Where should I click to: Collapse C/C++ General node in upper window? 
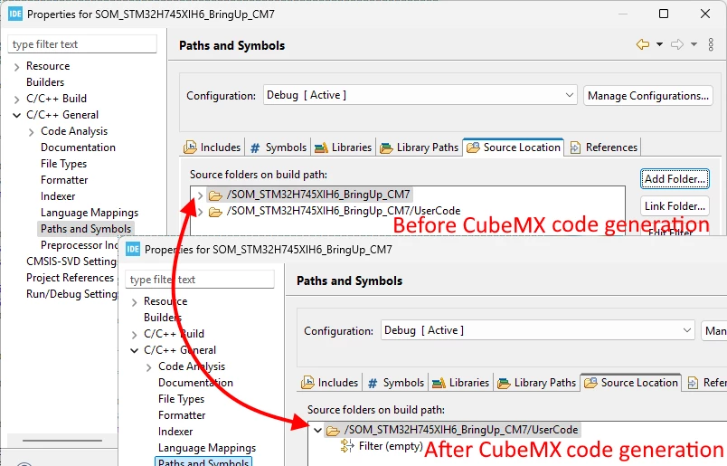(16, 115)
